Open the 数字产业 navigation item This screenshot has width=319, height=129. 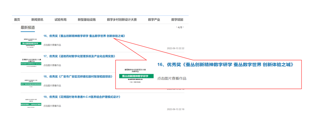154,20
